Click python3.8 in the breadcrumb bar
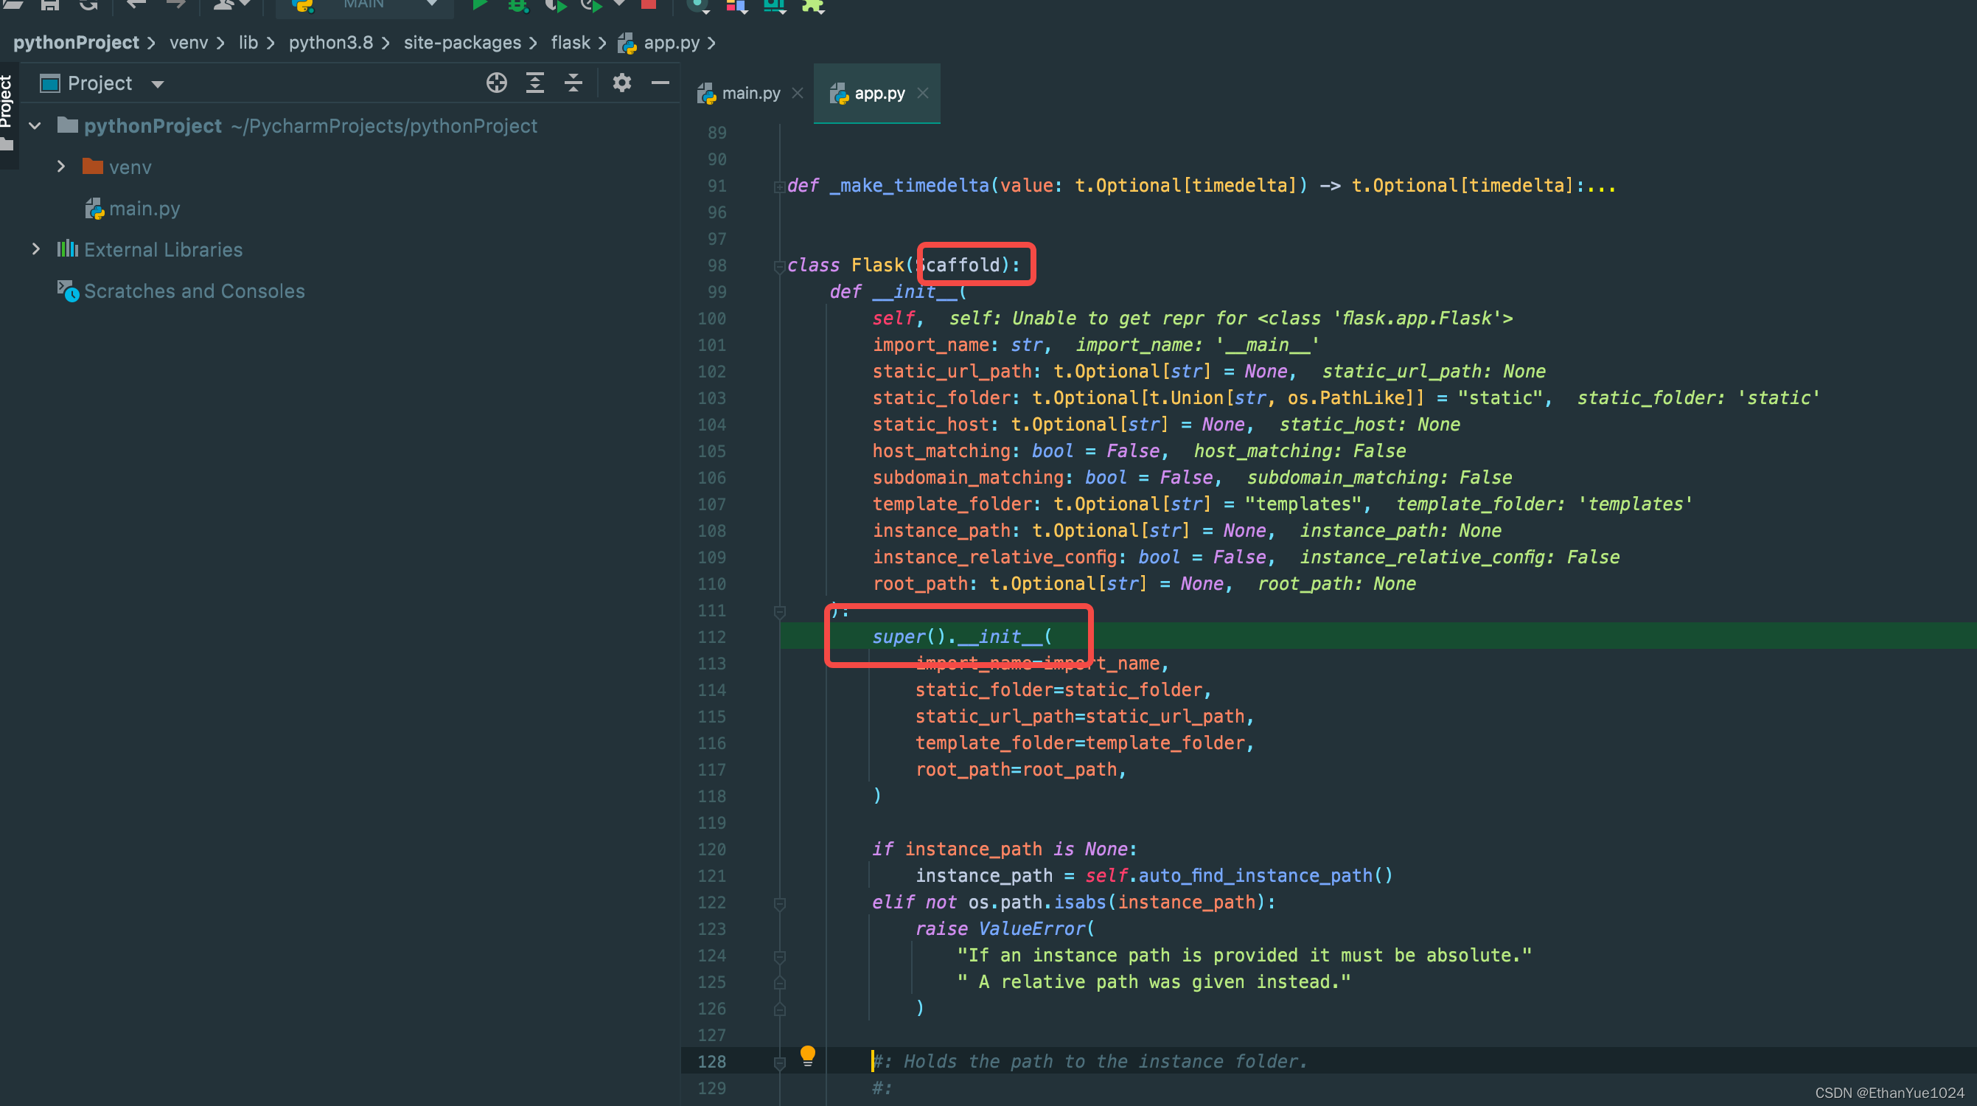1977x1106 pixels. [331, 42]
